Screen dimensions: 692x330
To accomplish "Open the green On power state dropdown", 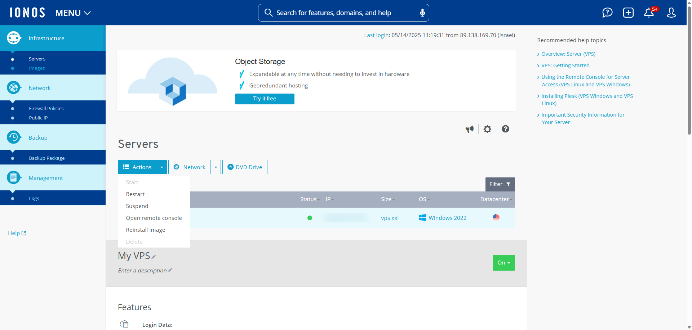I will coord(504,263).
